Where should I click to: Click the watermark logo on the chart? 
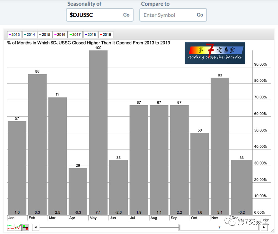(215, 53)
